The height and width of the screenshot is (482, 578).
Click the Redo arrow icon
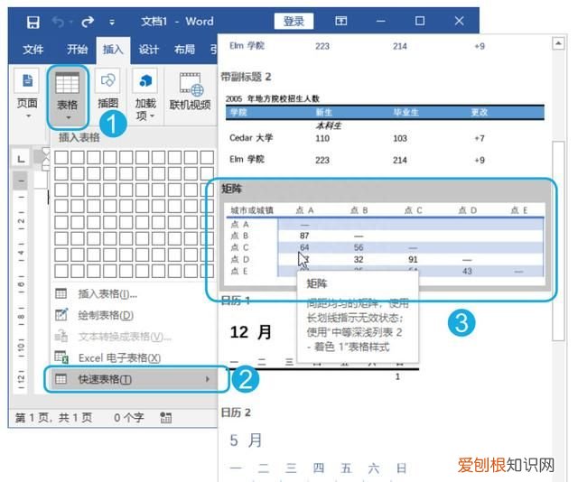(x=88, y=22)
